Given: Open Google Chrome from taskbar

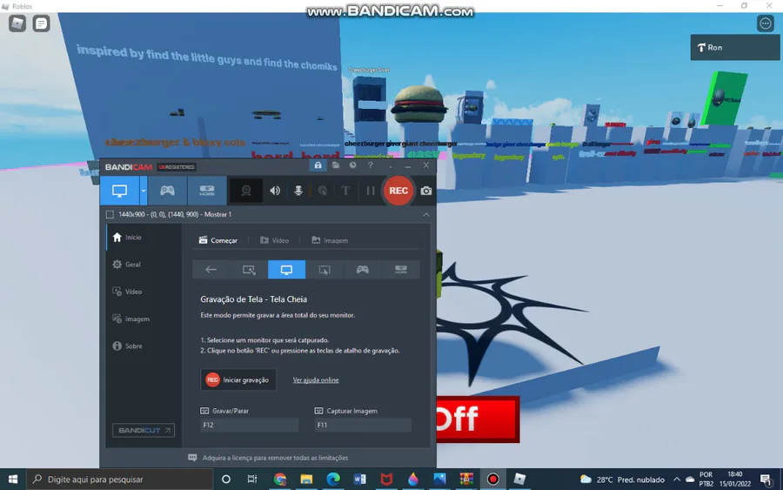Looking at the screenshot, I should [x=280, y=480].
